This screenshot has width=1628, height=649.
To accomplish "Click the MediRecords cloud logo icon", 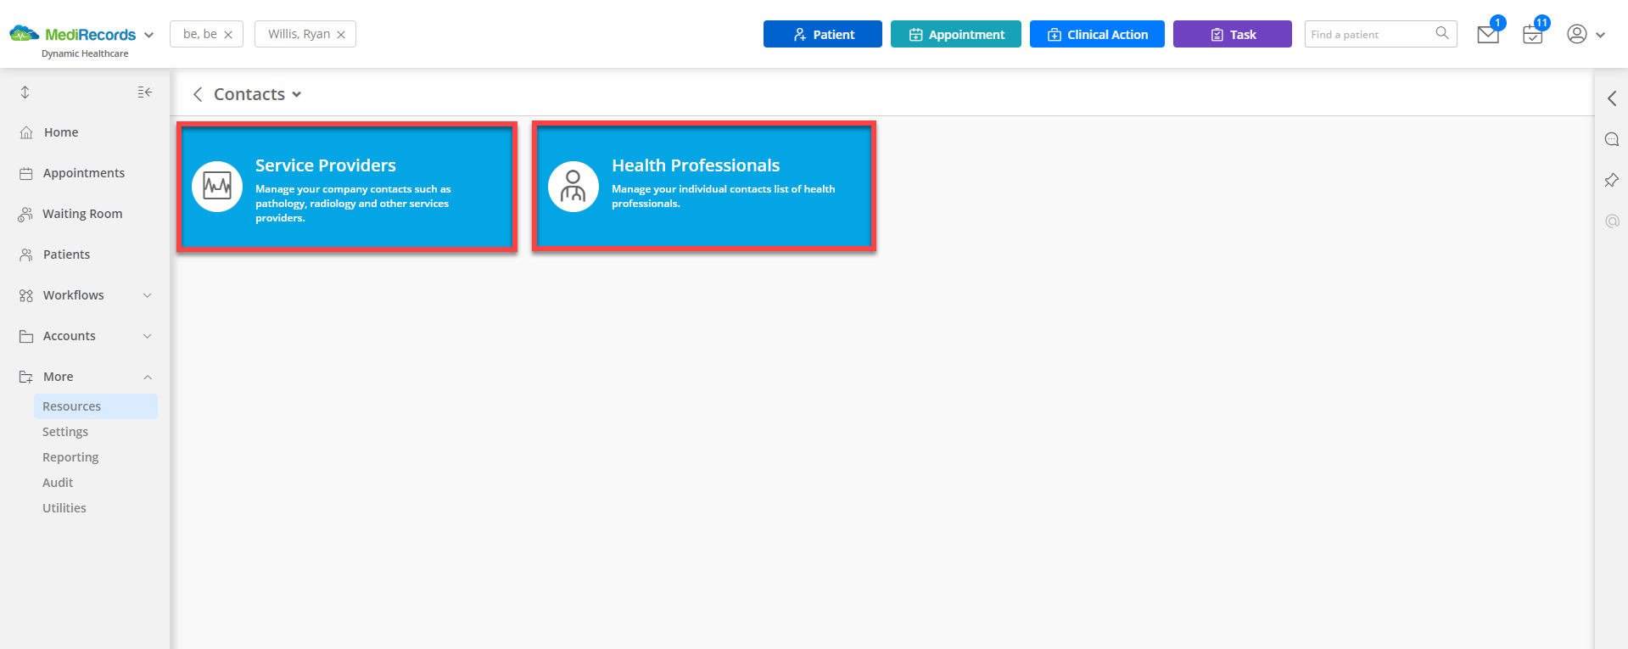I will point(24,34).
